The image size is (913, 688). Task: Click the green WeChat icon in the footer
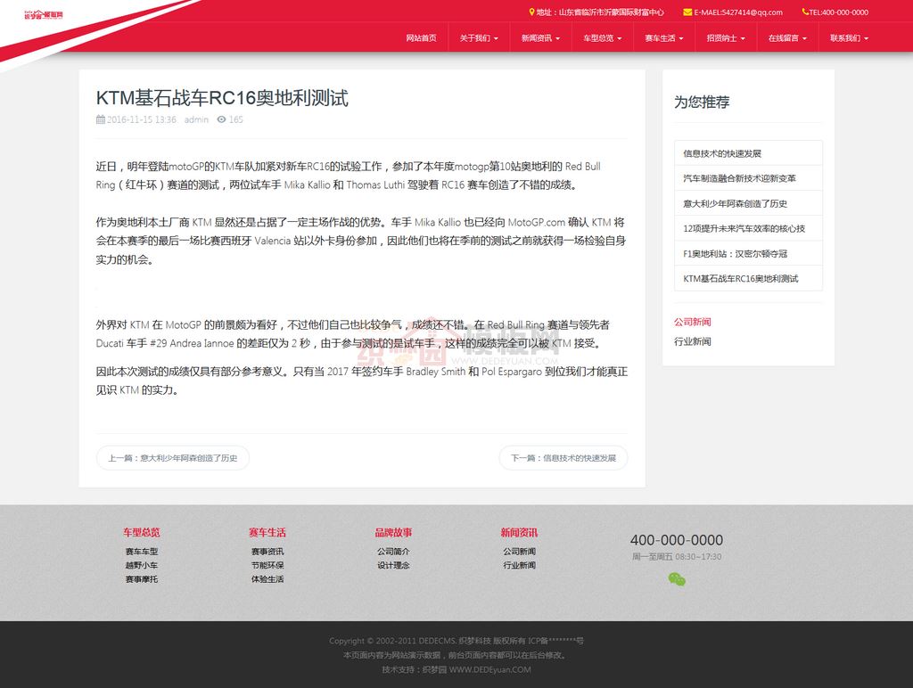click(677, 579)
